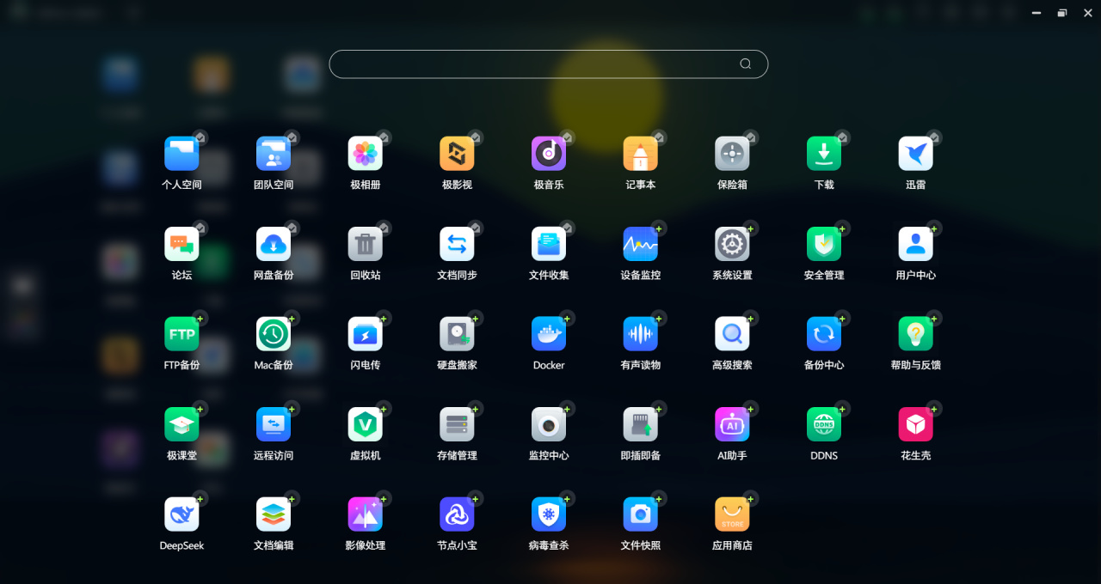Open the 备份中心 backup center
Viewport: 1101px width, 584px height.
(x=824, y=334)
